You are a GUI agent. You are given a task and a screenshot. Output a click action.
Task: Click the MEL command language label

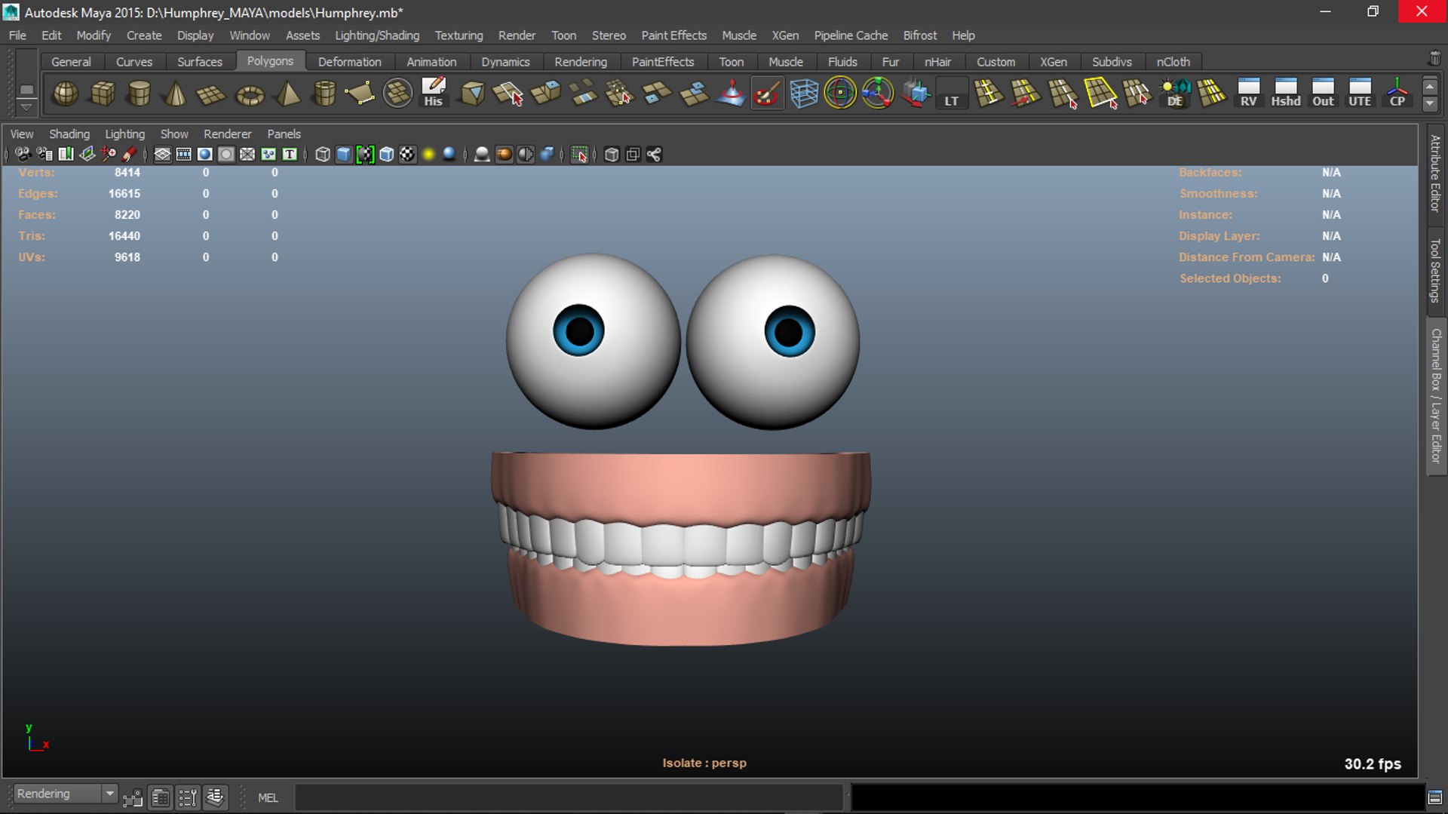[x=268, y=797]
